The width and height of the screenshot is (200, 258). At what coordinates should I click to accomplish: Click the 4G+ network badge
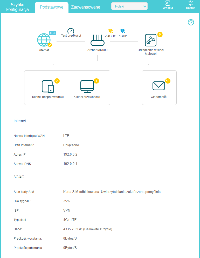(53, 33)
